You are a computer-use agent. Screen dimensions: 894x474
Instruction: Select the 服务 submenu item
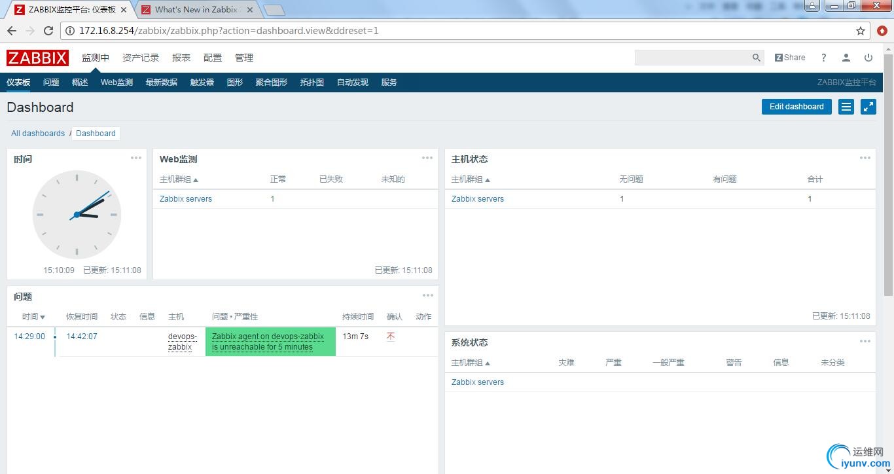(x=389, y=82)
